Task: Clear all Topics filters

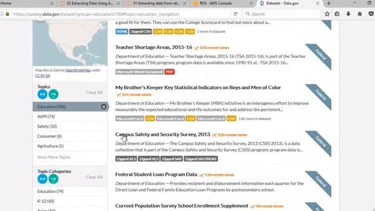Action: click(x=94, y=93)
